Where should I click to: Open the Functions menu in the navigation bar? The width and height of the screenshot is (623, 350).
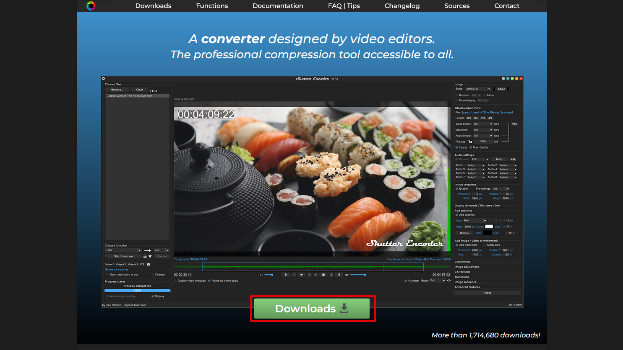(x=212, y=6)
